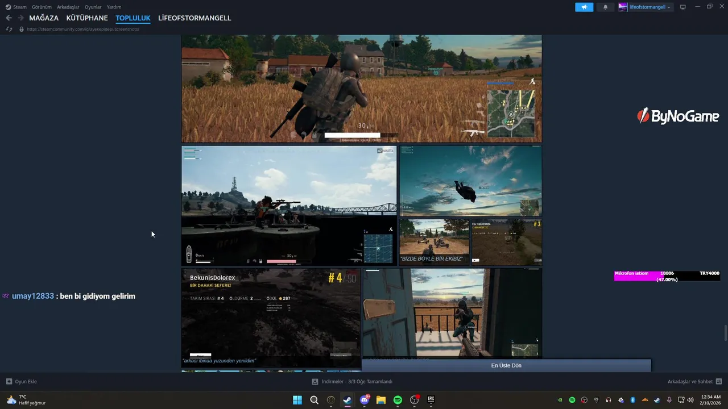The height and width of the screenshot is (409, 728).
Task: Go to the MAĞAZA tab
Action: 44,18
